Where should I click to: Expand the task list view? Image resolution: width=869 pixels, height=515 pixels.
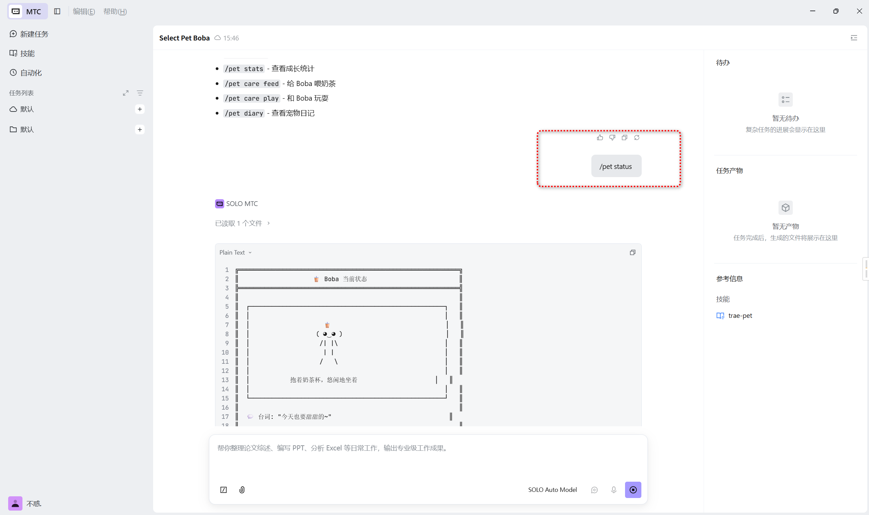[126, 93]
